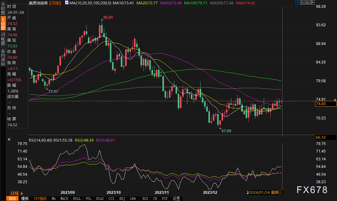
Task: Select the K线图 side tab
Action: 3,24
